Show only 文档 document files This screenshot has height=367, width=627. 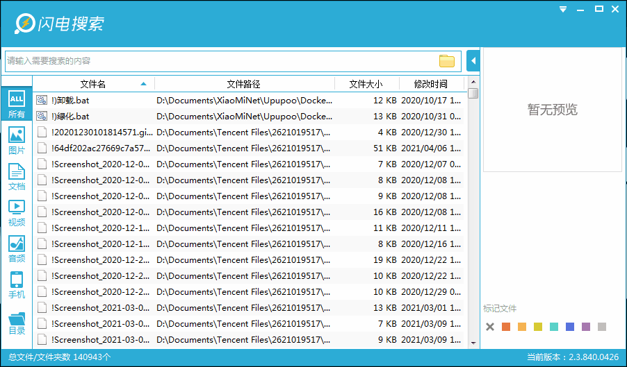pos(17,176)
